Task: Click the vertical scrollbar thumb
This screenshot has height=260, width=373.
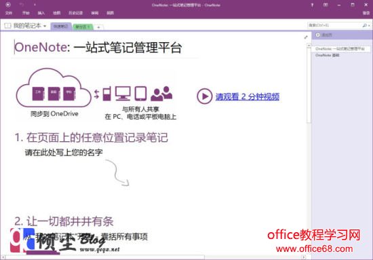Action: pos(309,85)
